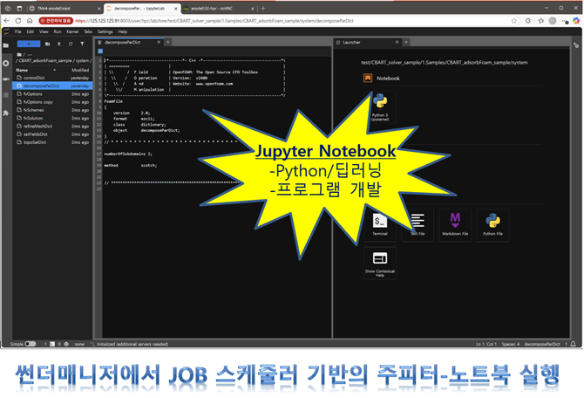The width and height of the screenshot is (584, 398).
Task: Create a new Markdown File
Action: [x=455, y=225]
